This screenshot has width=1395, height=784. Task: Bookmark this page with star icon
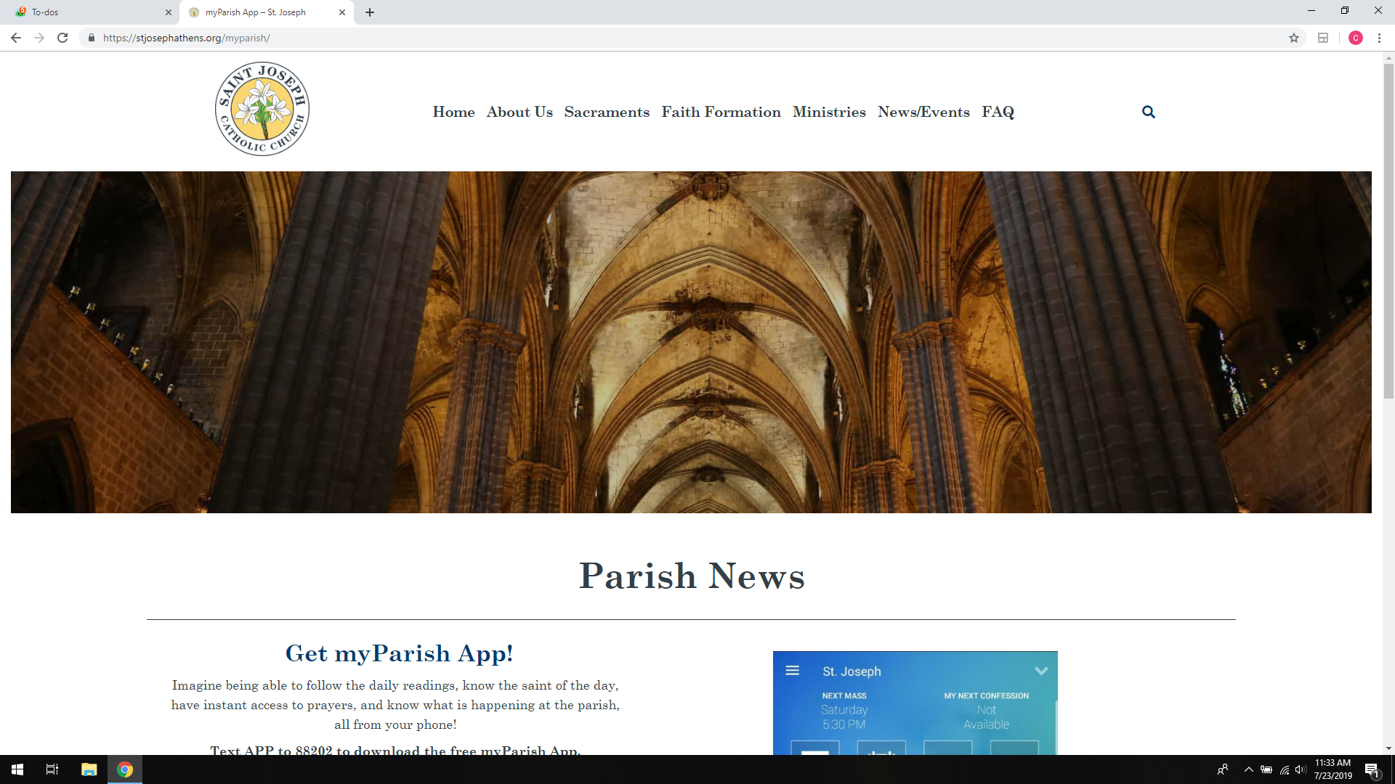[x=1293, y=38]
